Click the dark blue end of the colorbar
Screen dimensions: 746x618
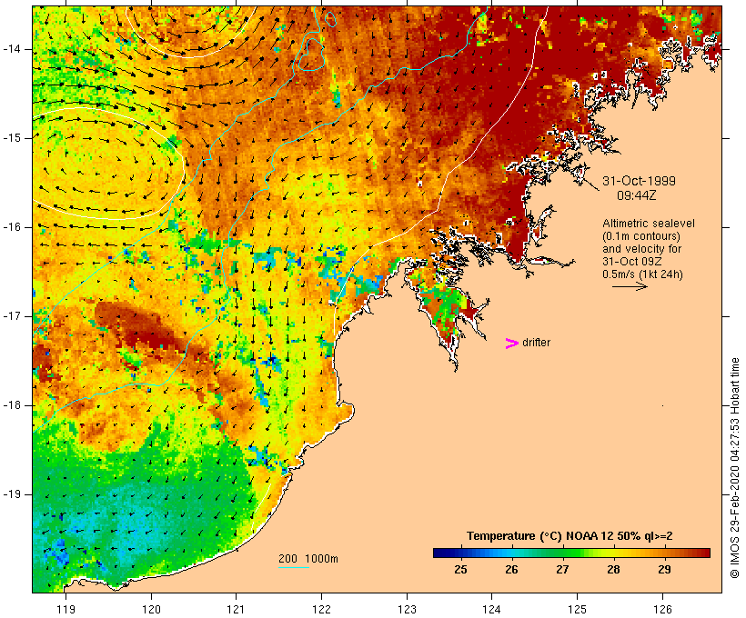(442, 553)
